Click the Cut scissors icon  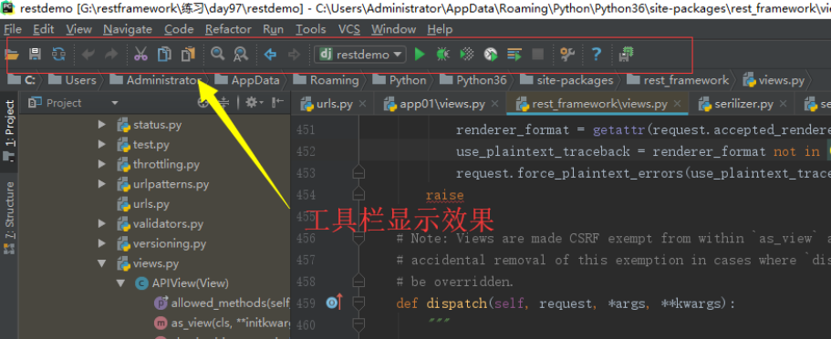click(140, 54)
